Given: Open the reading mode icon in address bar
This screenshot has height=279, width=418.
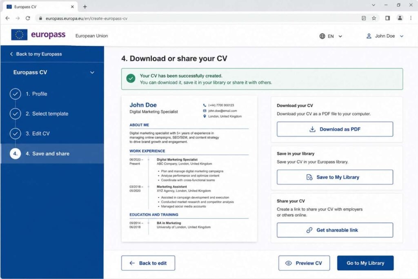Looking at the screenshot, I should pyautogui.click(x=364, y=18).
